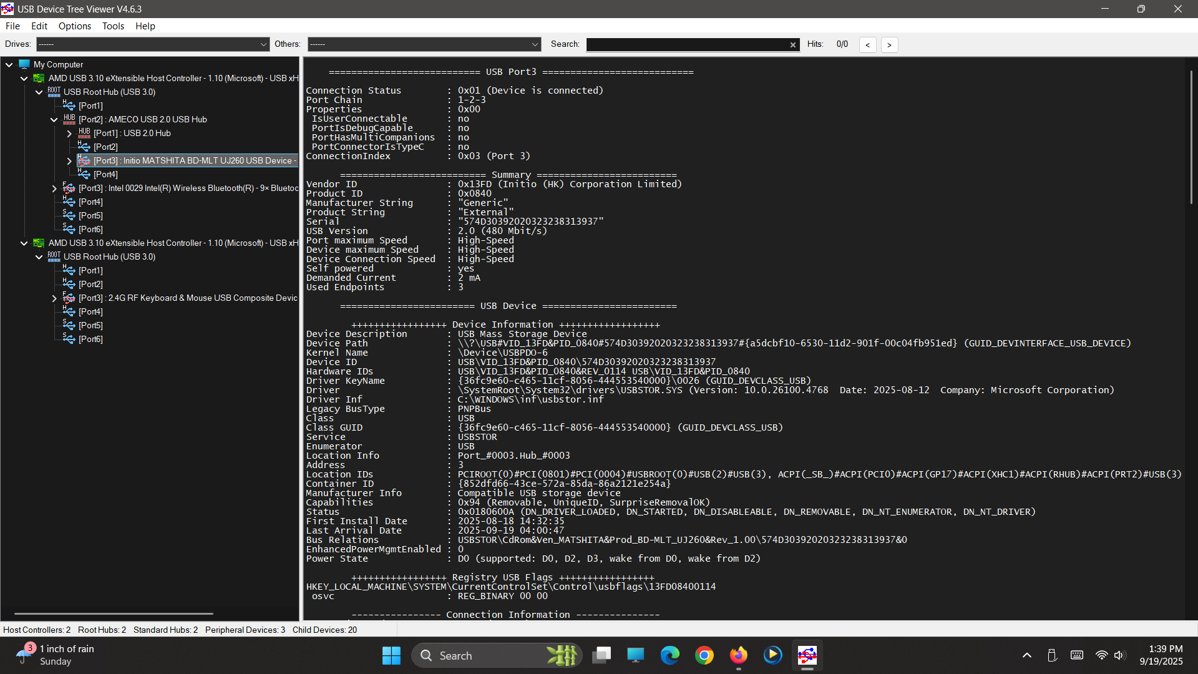Open the Wi-Fi network tray icon
Viewport: 1198px width, 674px height.
point(1101,655)
